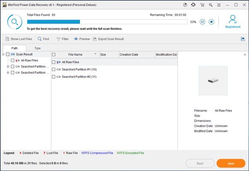This screenshot has height=171, width=249.
Task: Toggle the select-all checkbox in file list header
Action: (54, 55)
